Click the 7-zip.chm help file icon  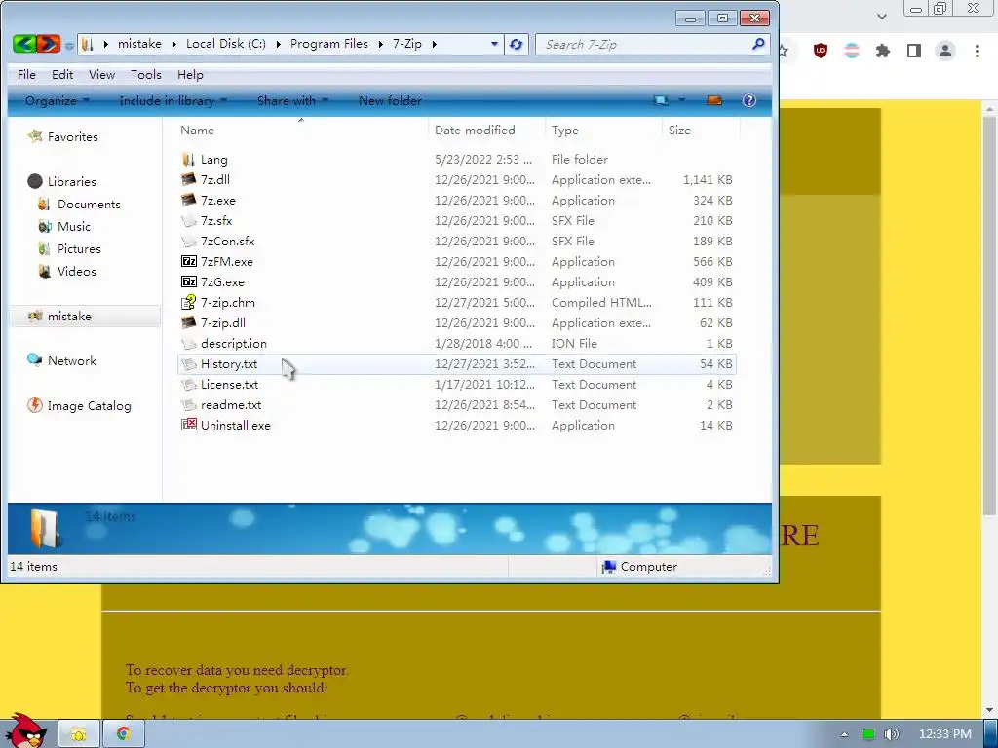[188, 302]
